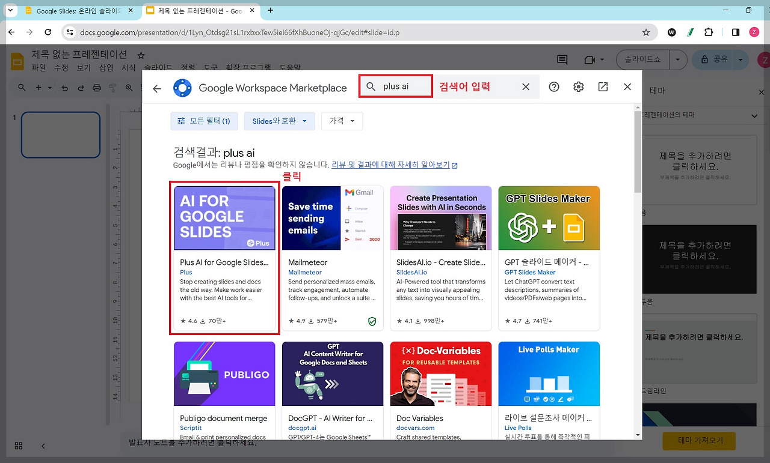
Task: Click the All filters (1) chip
Action: pyautogui.click(x=204, y=121)
